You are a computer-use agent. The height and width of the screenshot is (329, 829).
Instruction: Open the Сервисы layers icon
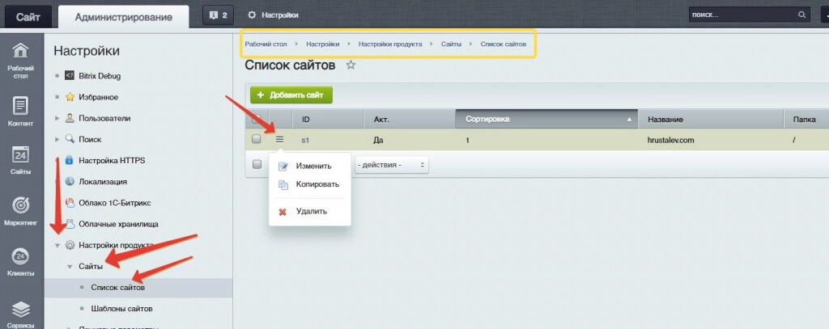coord(20,309)
